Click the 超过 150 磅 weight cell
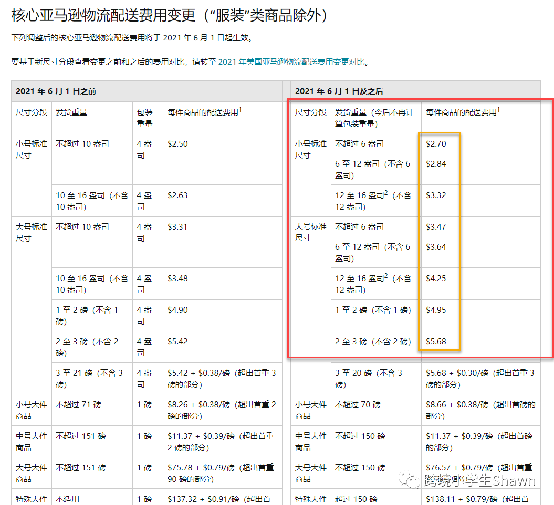The image size is (554, 505). click(x=356, y=499)
